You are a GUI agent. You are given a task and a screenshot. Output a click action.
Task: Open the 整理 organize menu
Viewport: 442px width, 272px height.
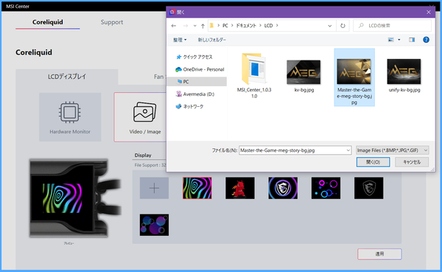180,40
